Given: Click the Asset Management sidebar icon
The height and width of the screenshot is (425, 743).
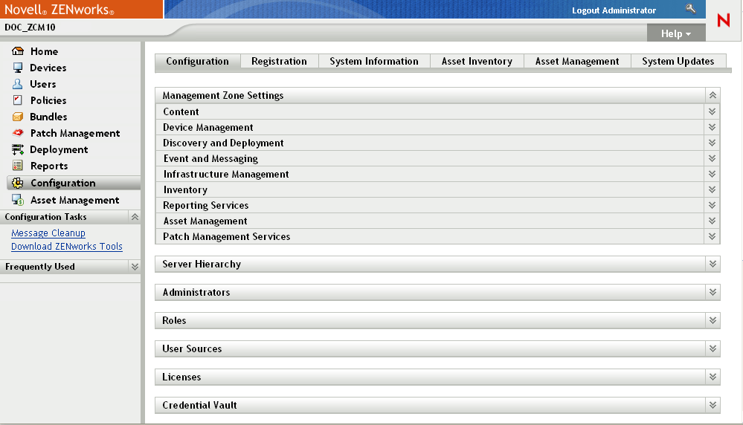Looking at the screenshot, I should click(18, 200).
